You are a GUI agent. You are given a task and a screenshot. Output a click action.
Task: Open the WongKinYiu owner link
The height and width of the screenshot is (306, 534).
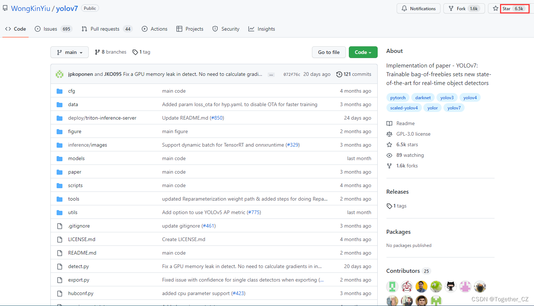pyautogui.click(x=31, y=8)
